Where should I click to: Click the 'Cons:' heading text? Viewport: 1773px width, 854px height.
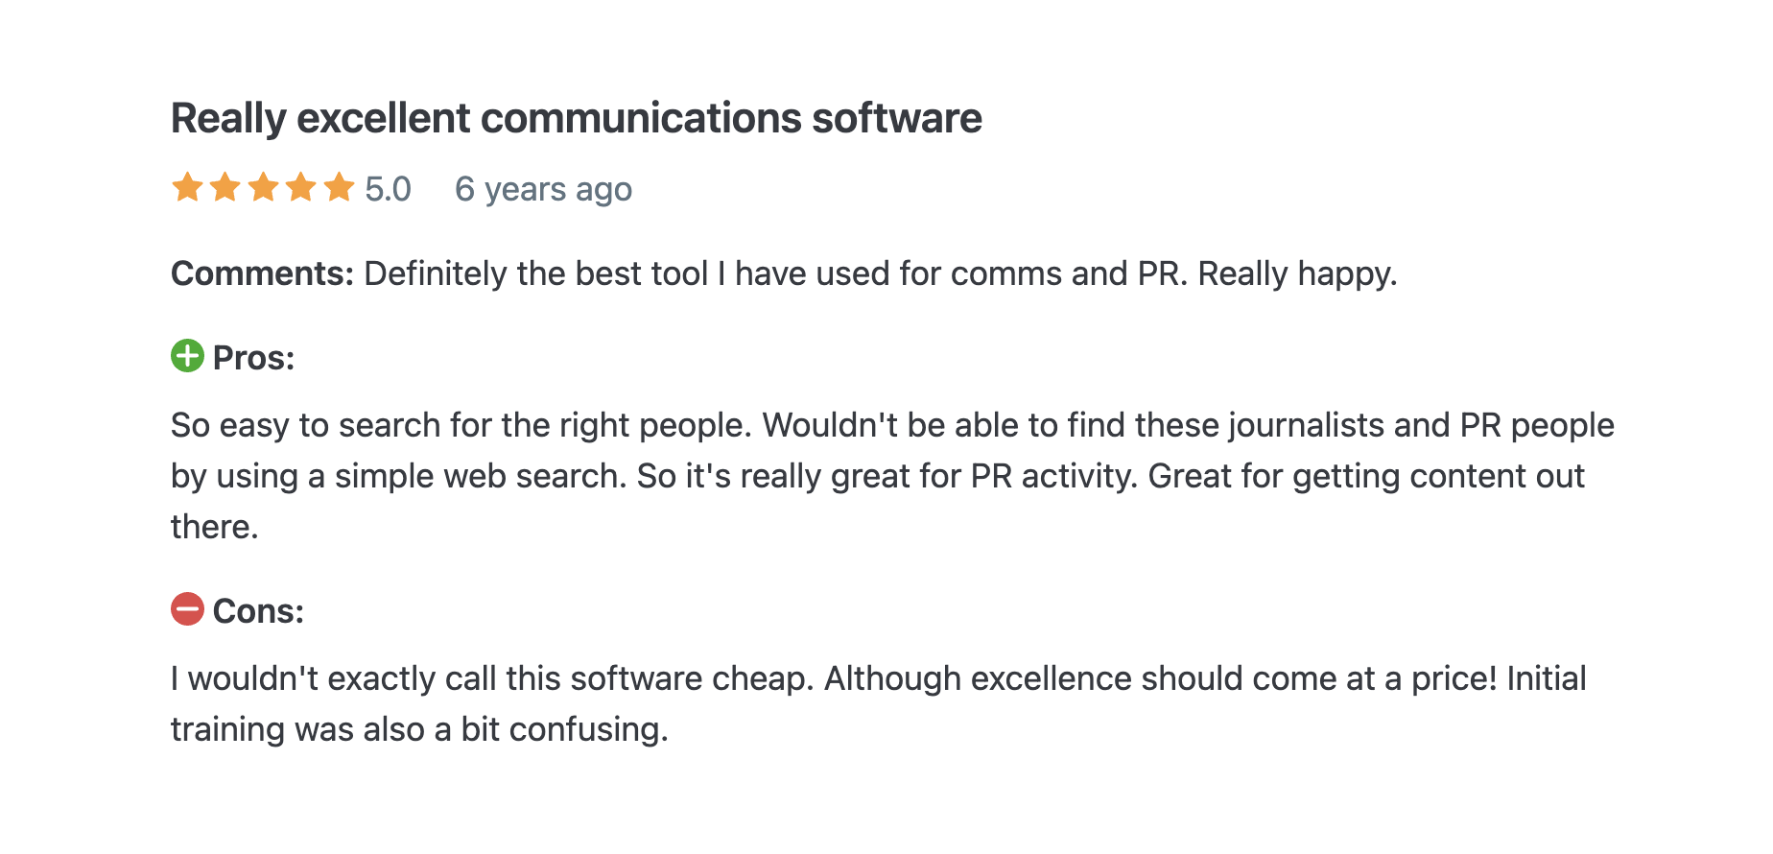(258, 611)
